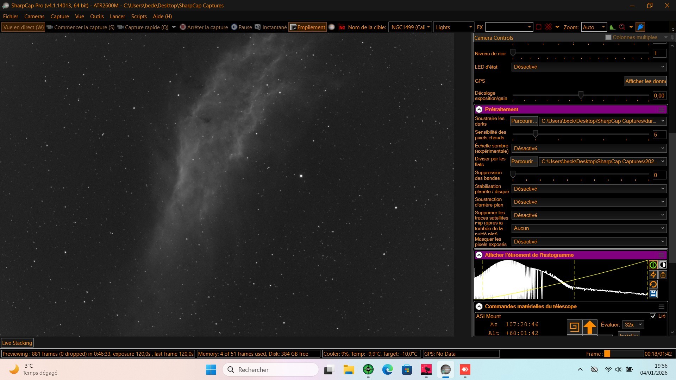Click the Décalage exposition/gain slider handle
This screenshot has height=380, width=676.
pos(581,95)
